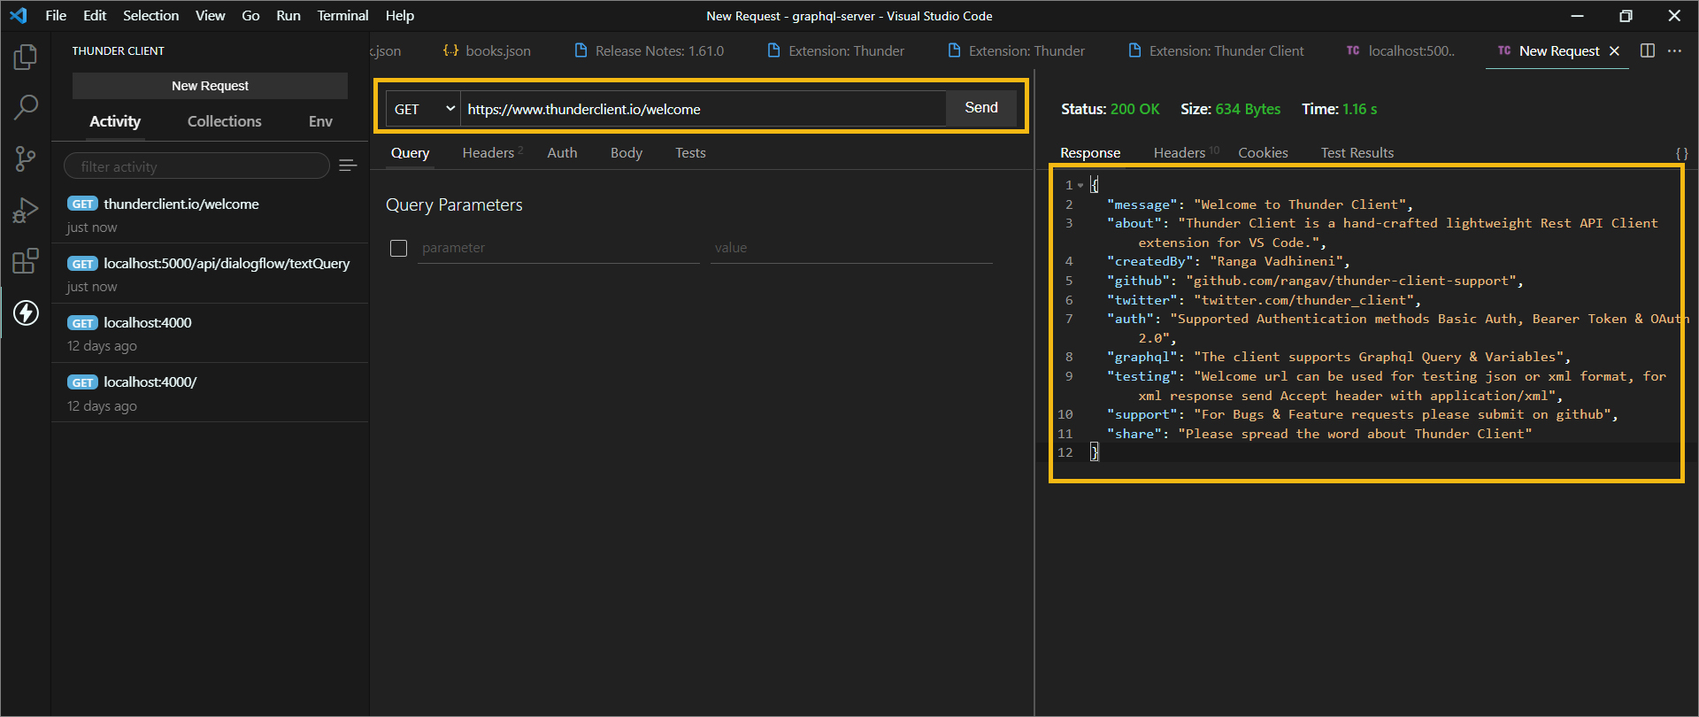Viewport: 1699px width, 717px height.
Task: Open the Edit menu
Action: coord(95,15)
